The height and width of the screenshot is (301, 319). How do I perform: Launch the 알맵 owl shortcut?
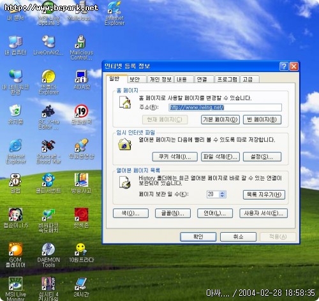point(15,183)
